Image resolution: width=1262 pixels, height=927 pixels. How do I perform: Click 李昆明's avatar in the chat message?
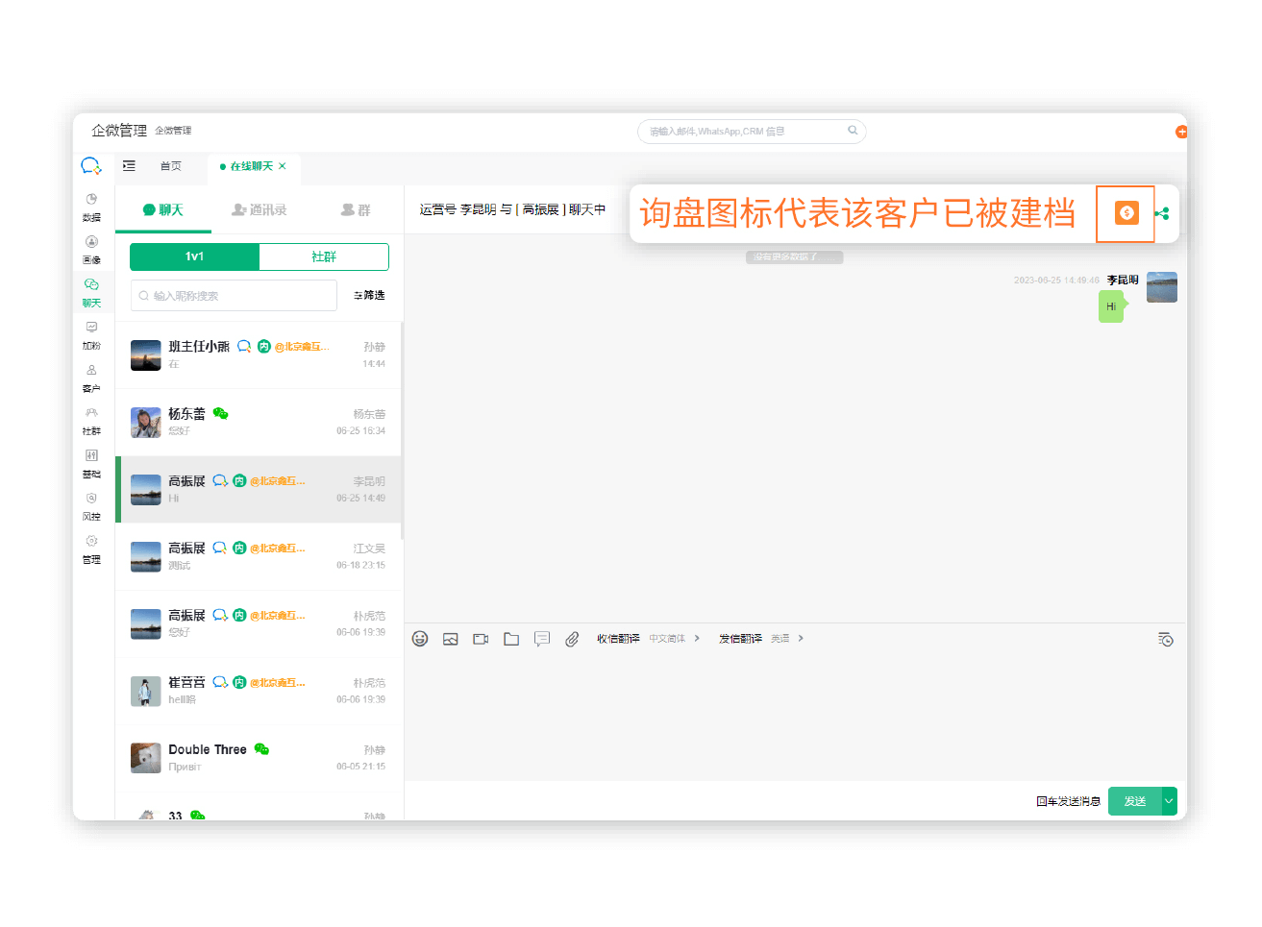tap(1162, 287)
